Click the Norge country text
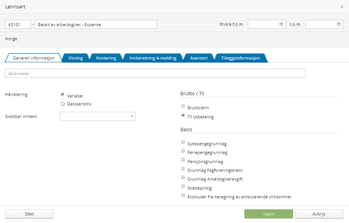The image size is (349, 223). pos(11,39)
